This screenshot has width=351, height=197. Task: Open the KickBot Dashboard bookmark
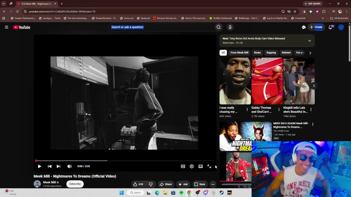click(220, 18)
